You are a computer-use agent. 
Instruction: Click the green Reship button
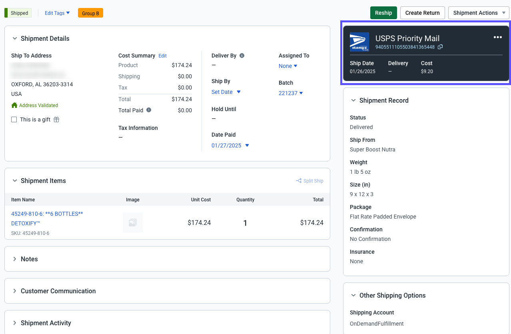383,13
